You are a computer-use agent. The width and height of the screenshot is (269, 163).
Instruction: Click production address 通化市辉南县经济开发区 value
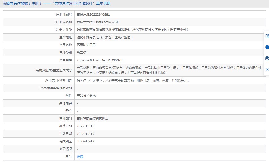pos(105,37)
